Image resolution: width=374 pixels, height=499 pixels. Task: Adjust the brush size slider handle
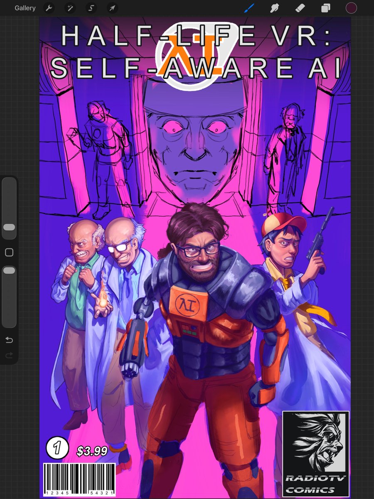click(9, 227)
